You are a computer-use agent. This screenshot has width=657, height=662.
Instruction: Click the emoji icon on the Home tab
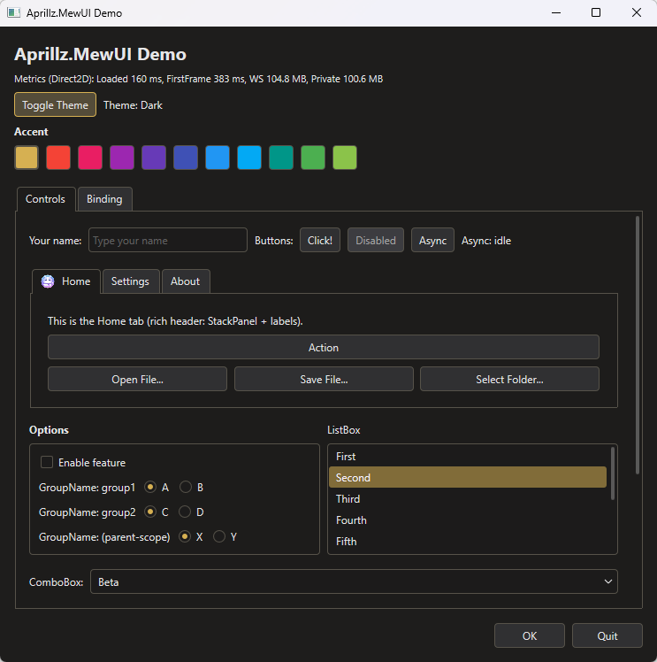pyautogui.click(x=48, y=281)
